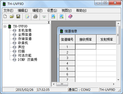Click the communication port toolbar icon
123x94 pixels.
(x=44, y=16)
